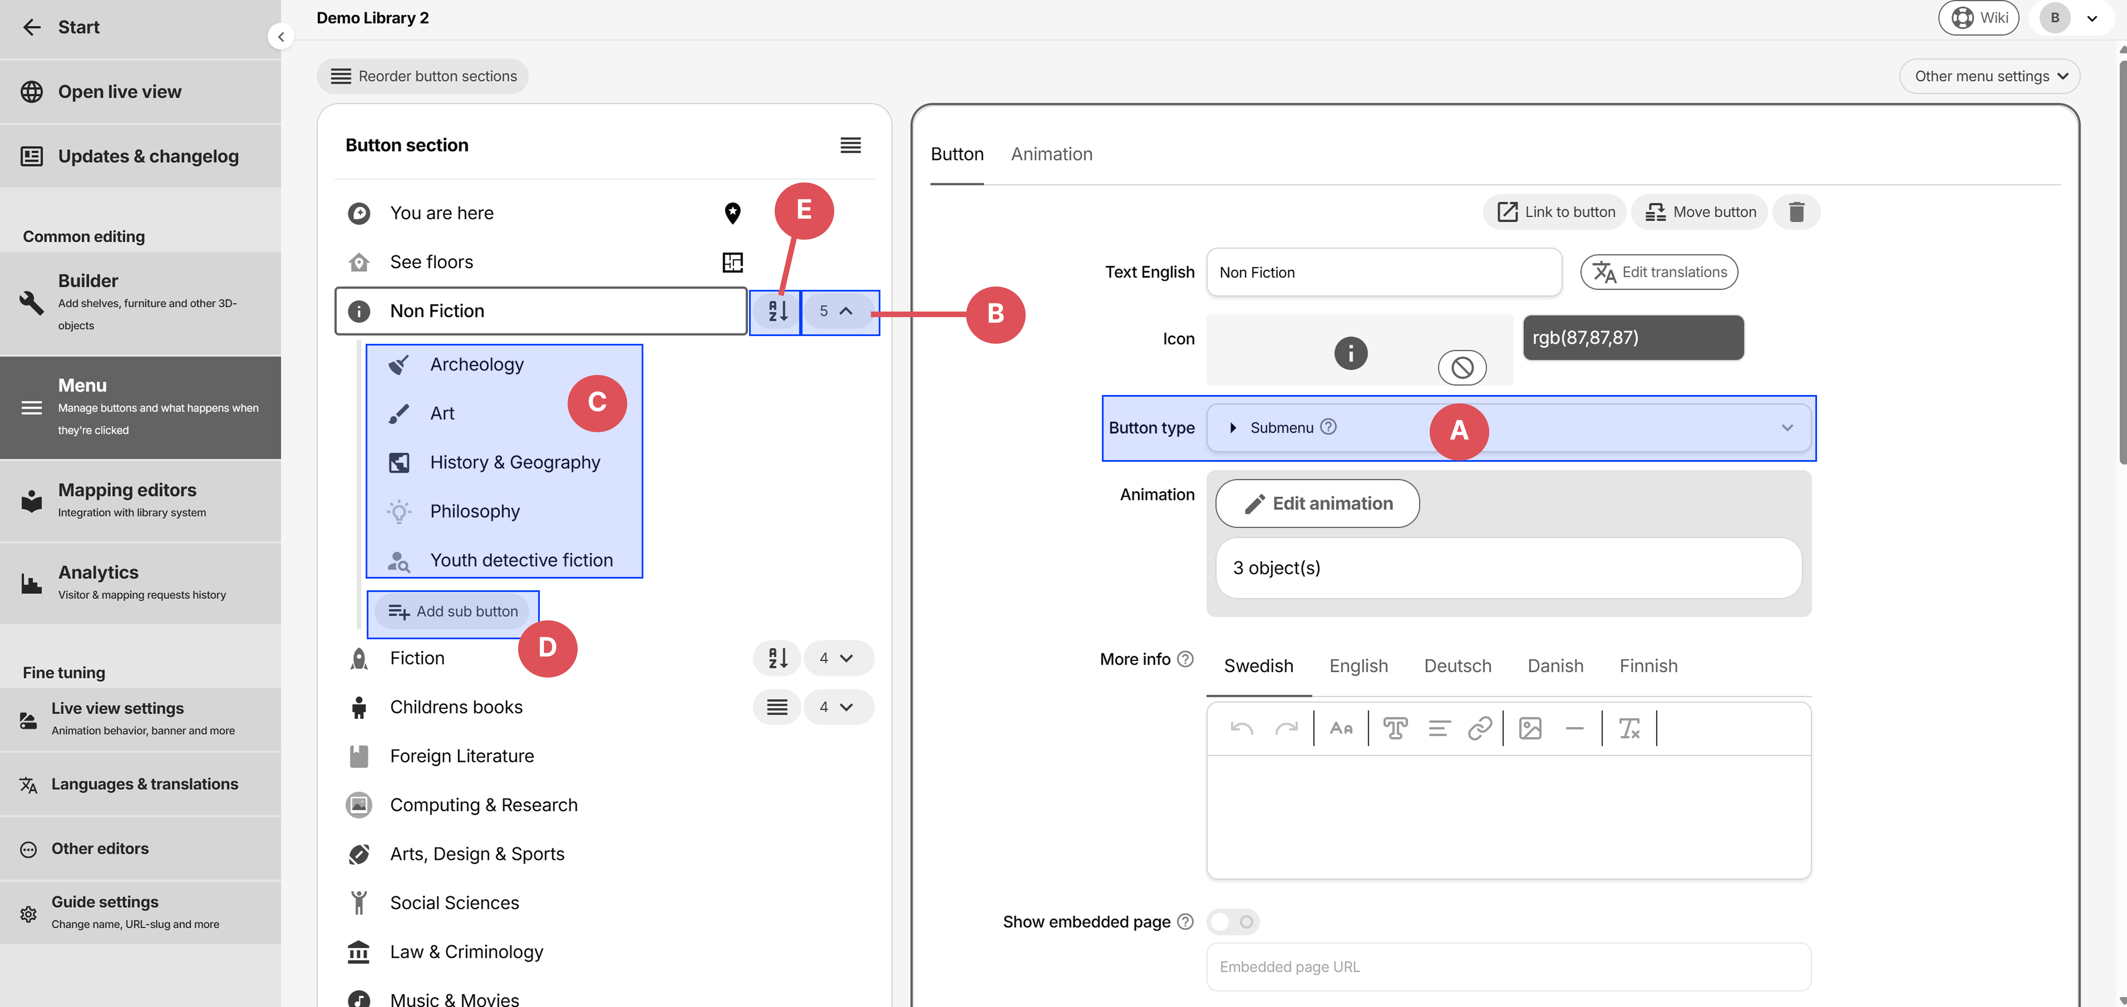Click the insert image icon in editor
The image size is (2127, 1007).
(1530, 728)
